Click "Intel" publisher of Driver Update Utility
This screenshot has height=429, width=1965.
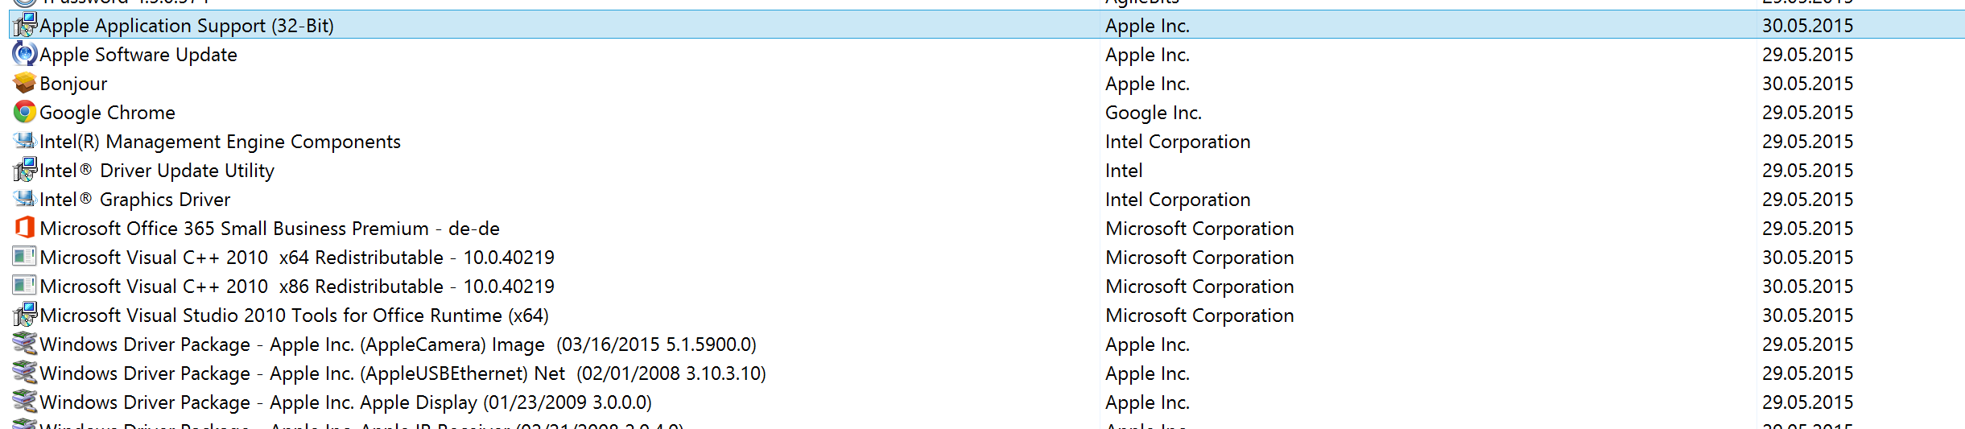tap(1124, 171)
